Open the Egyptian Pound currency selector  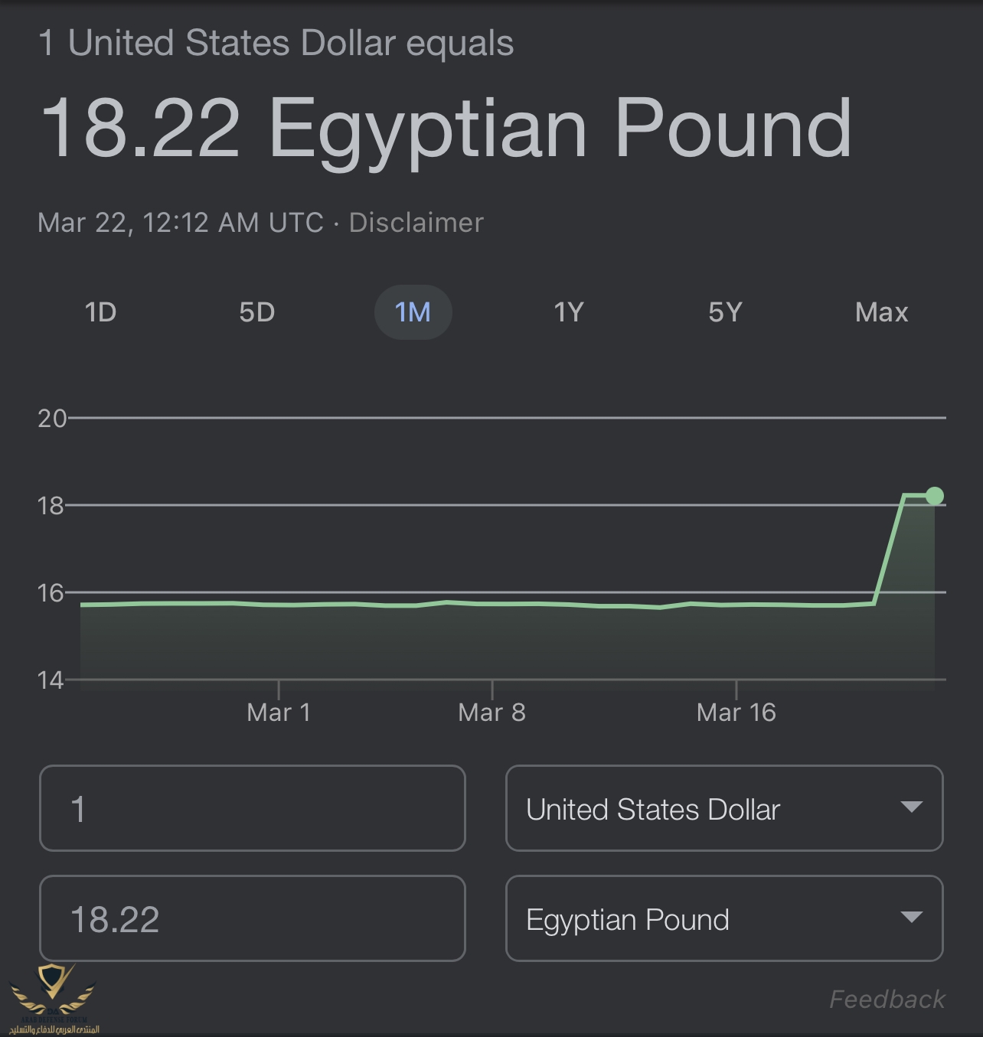click(628, 919)
